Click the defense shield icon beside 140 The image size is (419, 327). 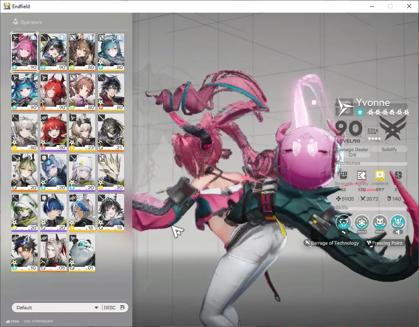(x=389, y=199)
